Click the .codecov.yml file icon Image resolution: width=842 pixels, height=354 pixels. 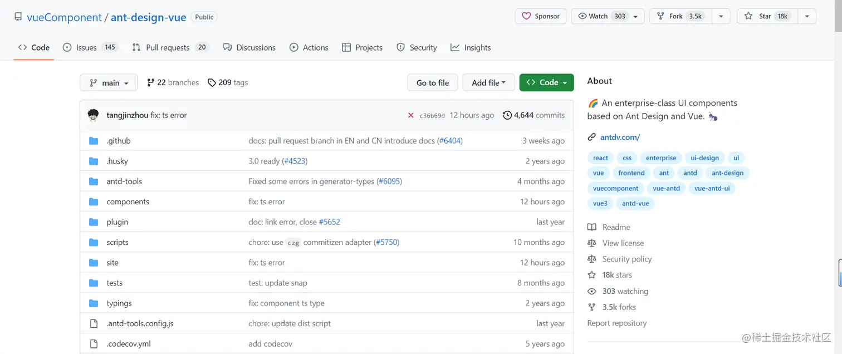[x=94, y=344]
